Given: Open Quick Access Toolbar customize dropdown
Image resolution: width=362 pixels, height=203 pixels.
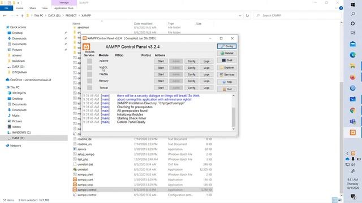Looking at the screenshot, I should [x=18, y=3].
